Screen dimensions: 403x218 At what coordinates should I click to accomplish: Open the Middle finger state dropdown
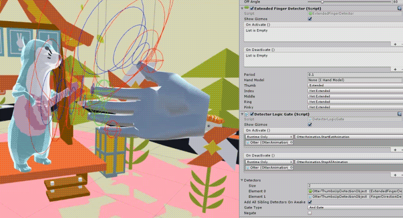355,96
